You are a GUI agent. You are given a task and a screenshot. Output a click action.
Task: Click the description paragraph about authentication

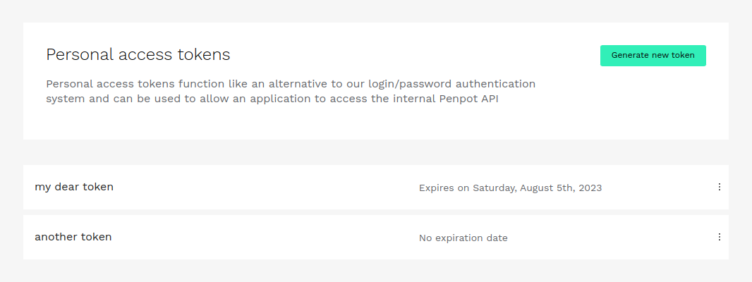pos(291,91)
